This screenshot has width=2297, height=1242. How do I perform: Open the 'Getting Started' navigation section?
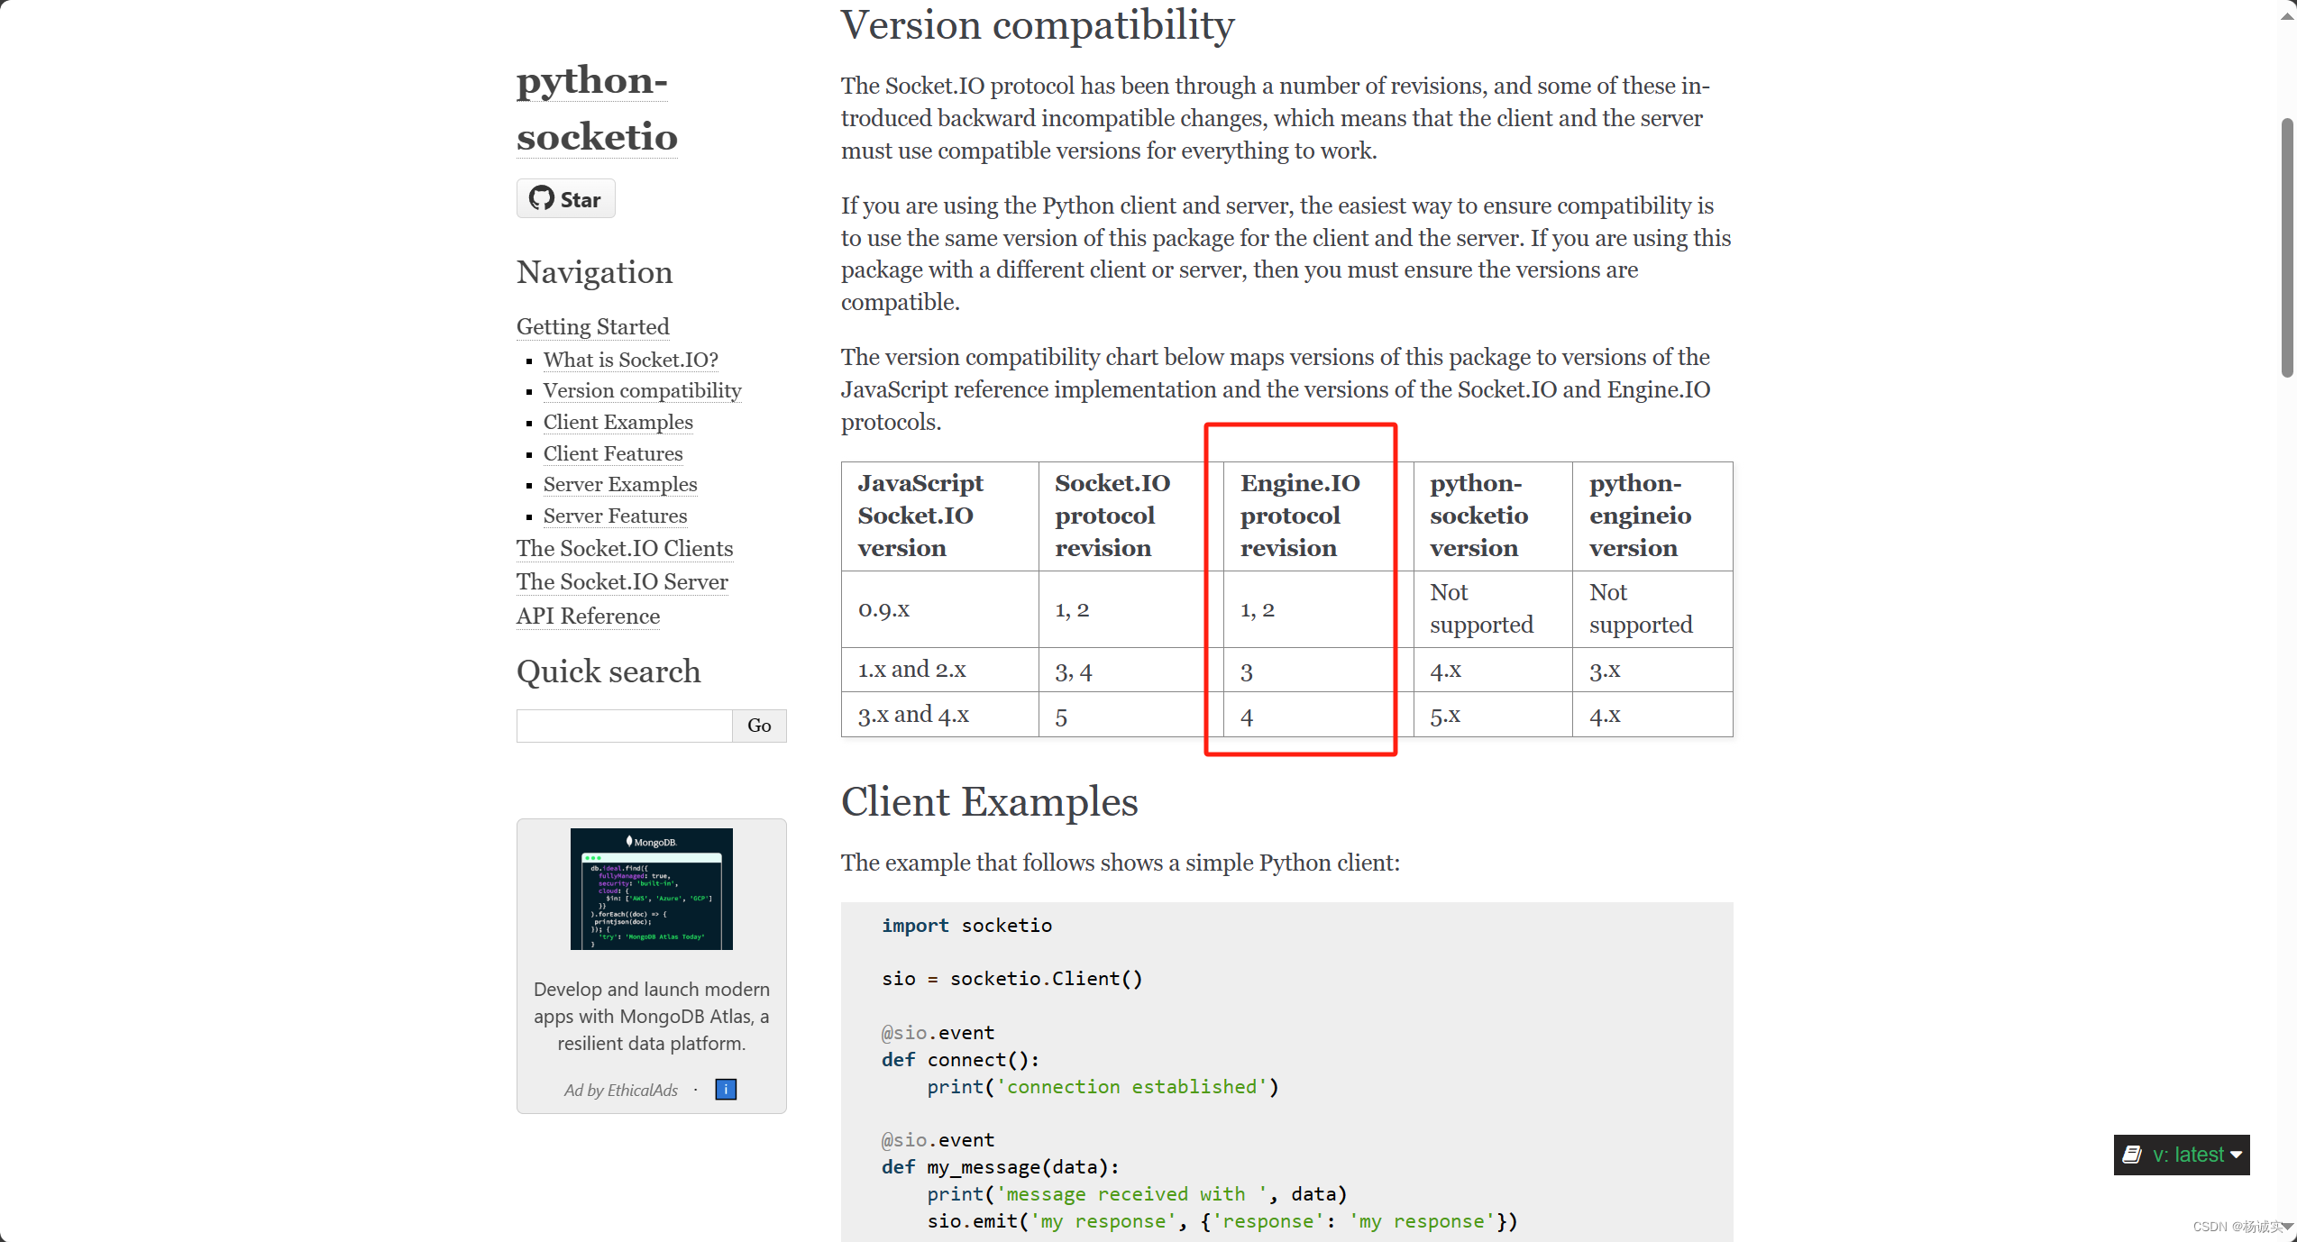pos(593,324)
